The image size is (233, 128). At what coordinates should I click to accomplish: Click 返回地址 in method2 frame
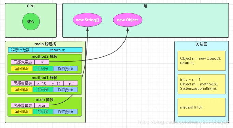coord(22,69)
